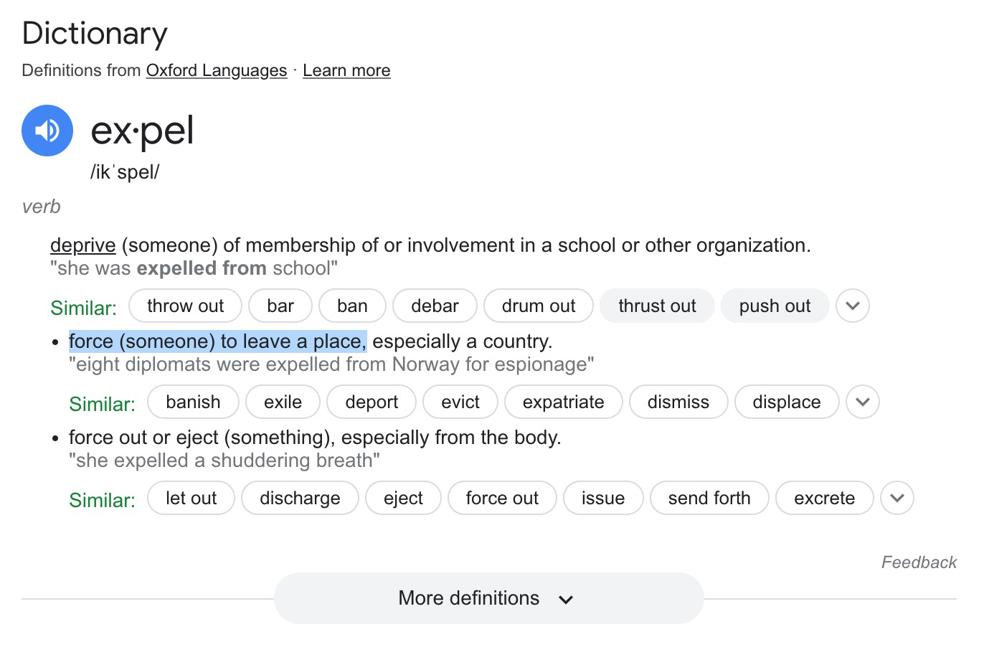Image resolution: width=984 pixels, height=647 pixels.
Task: Click the "excrete" synonym chip
Action: 824,498
